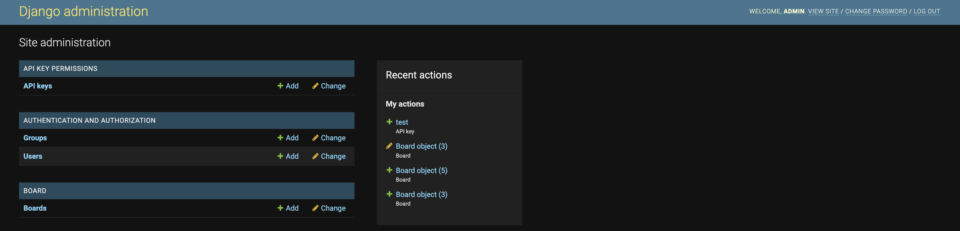Click the plus icon in Boards row

click(x=280, y=208)
